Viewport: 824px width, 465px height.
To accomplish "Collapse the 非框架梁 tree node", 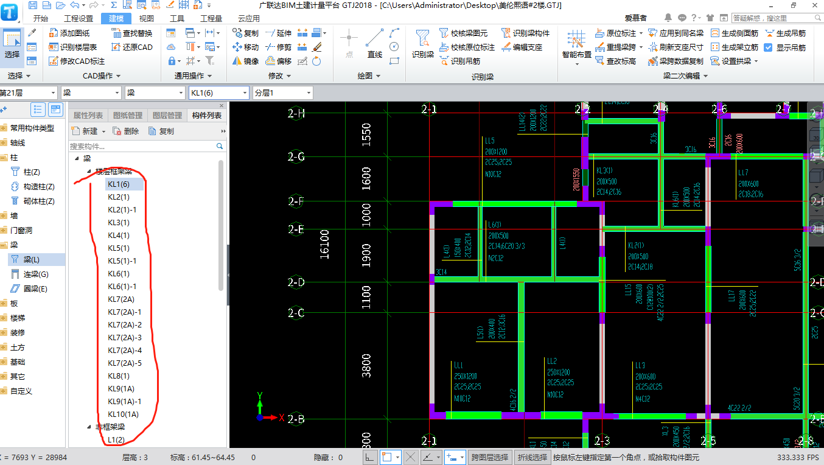I will [89, 427].
